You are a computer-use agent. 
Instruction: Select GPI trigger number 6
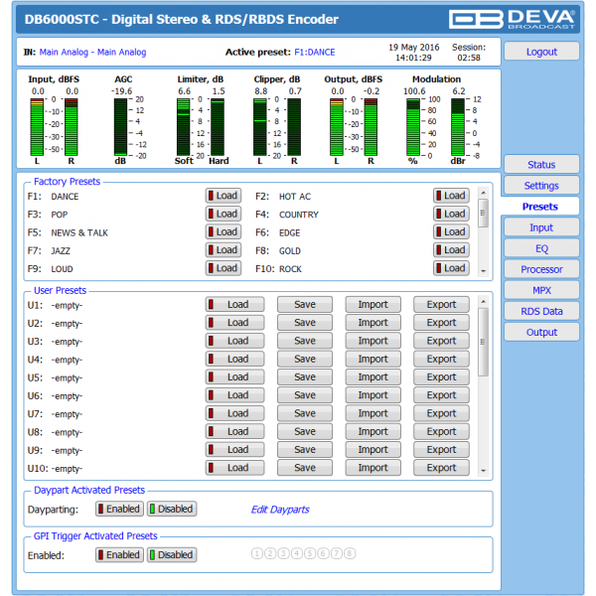pos(323,553)
